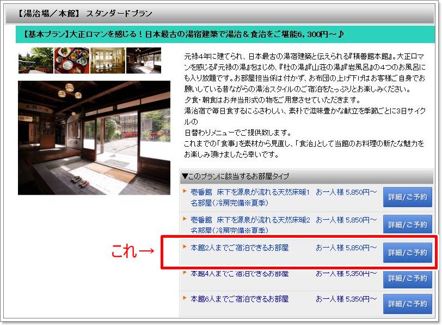Open the bath hall thumbnail photo
The width and height of the screenshot is (442, 325).
(108, 61)
